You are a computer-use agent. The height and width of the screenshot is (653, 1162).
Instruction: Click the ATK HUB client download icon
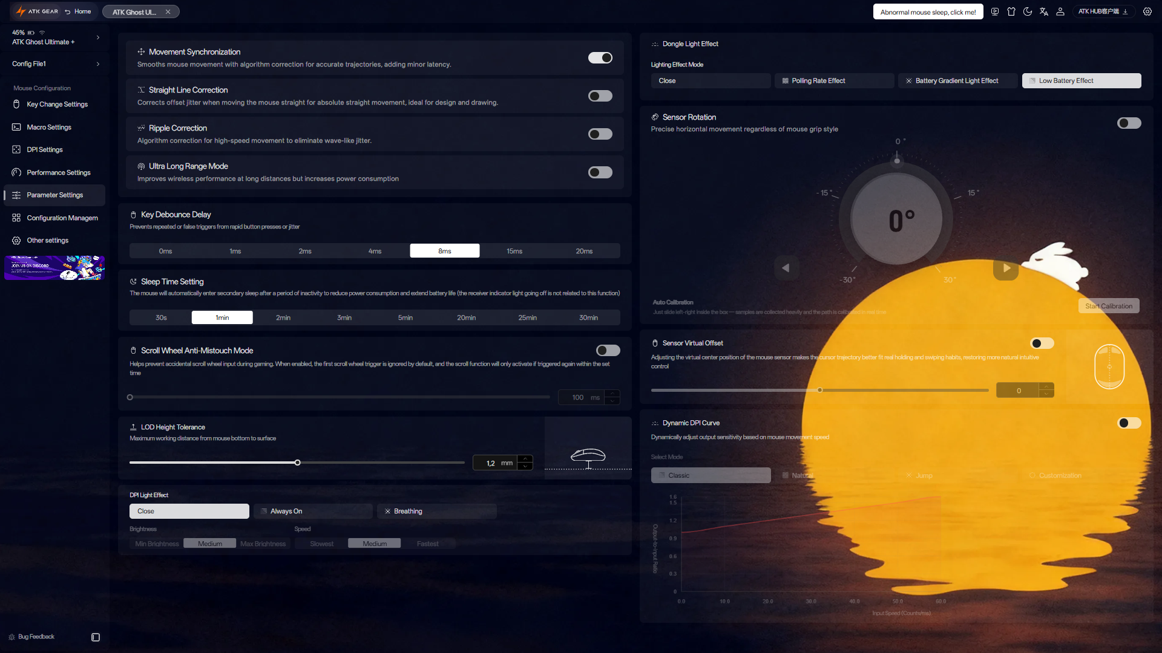(1125, 11)
